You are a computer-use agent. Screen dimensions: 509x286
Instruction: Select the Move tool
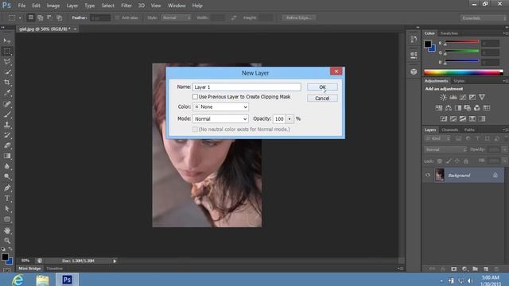(x=7, y=41)
